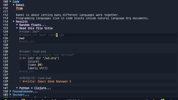This screenshot has height=100, width=178.
Task: Click line number 139 in gutter
Action: point(5,81)
